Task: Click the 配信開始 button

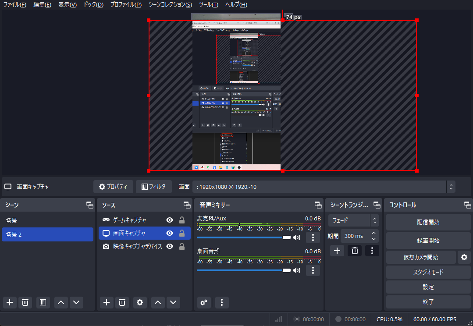Action: point(428,222)
